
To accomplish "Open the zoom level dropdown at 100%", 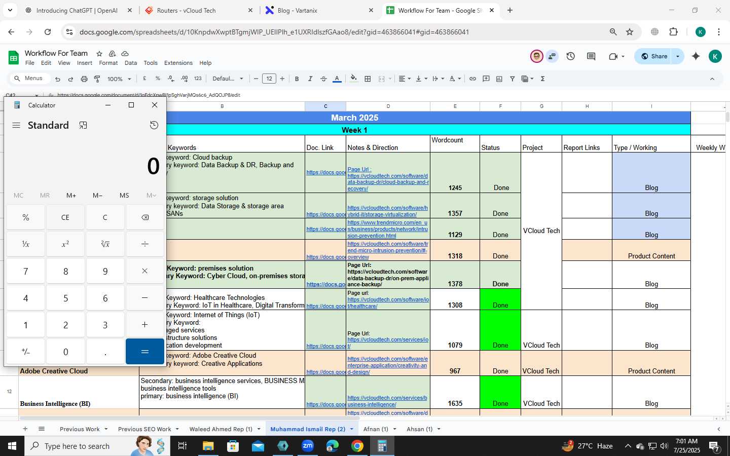I will pos(119,79).
